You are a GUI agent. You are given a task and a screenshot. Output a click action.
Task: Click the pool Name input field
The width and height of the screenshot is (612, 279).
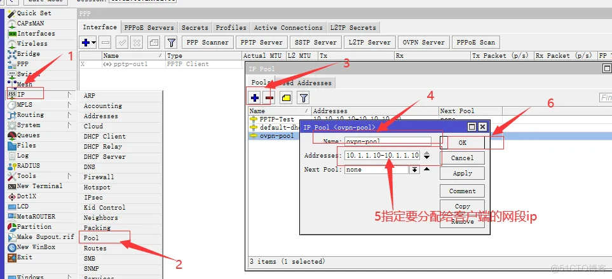386,141
